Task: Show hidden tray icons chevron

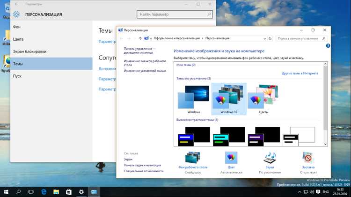Action: pyautogui.click(x=300, y=192)
